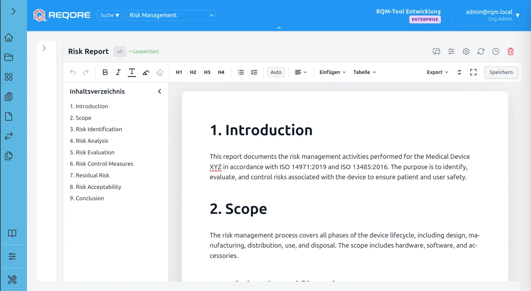Viewport: 531px width, 291px height.
Task: Open the admin@rqm.local user menu
Action: tap(493, 15)
